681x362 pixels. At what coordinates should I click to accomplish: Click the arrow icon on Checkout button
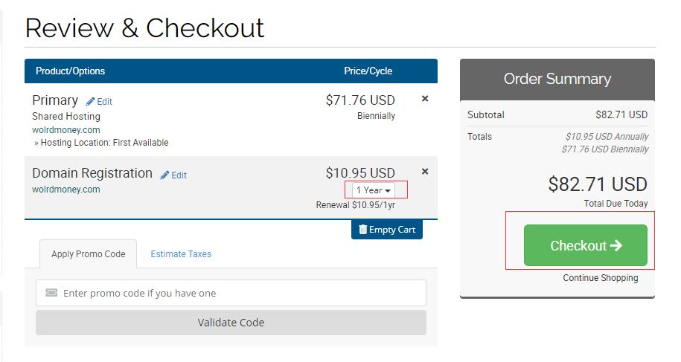tap(616, 245)
